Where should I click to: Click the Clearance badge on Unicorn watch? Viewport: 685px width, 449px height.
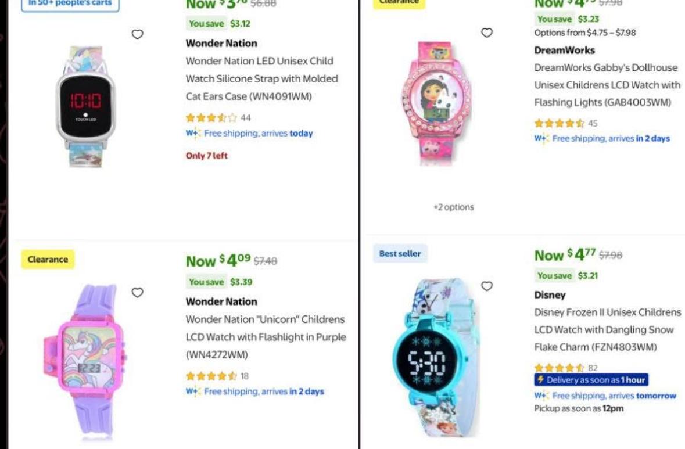(x=48, y=260)
